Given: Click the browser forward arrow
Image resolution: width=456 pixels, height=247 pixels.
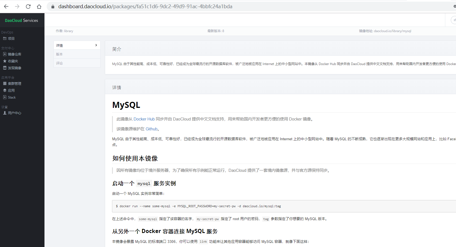Looking at the screenshot, I should click(x=17, y=6).
